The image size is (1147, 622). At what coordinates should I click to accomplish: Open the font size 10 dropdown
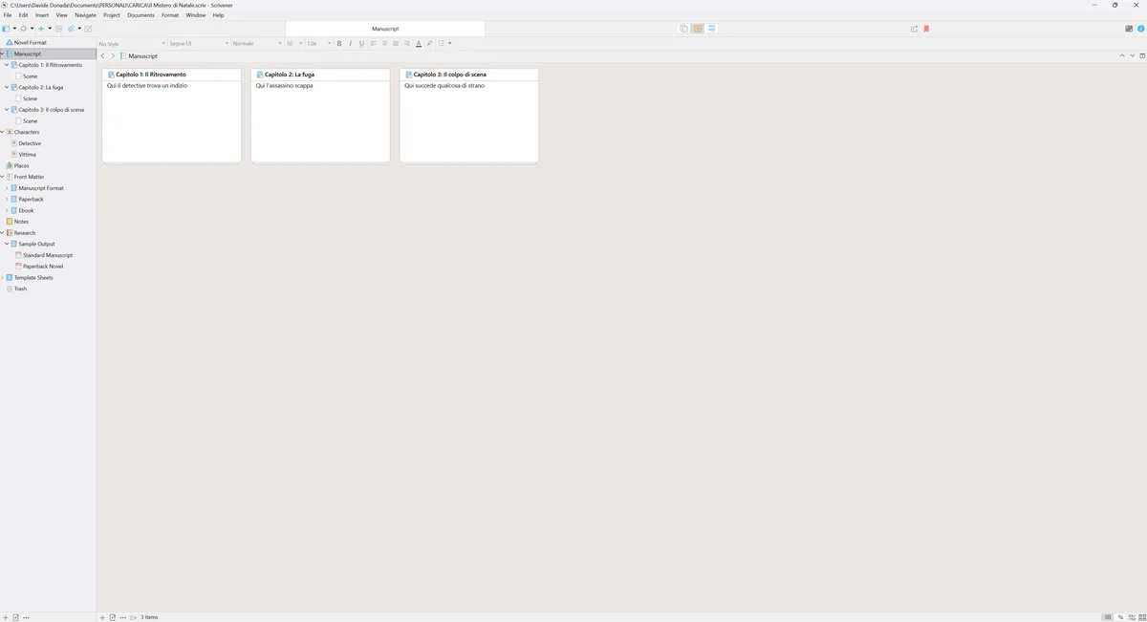pos(294,43)
